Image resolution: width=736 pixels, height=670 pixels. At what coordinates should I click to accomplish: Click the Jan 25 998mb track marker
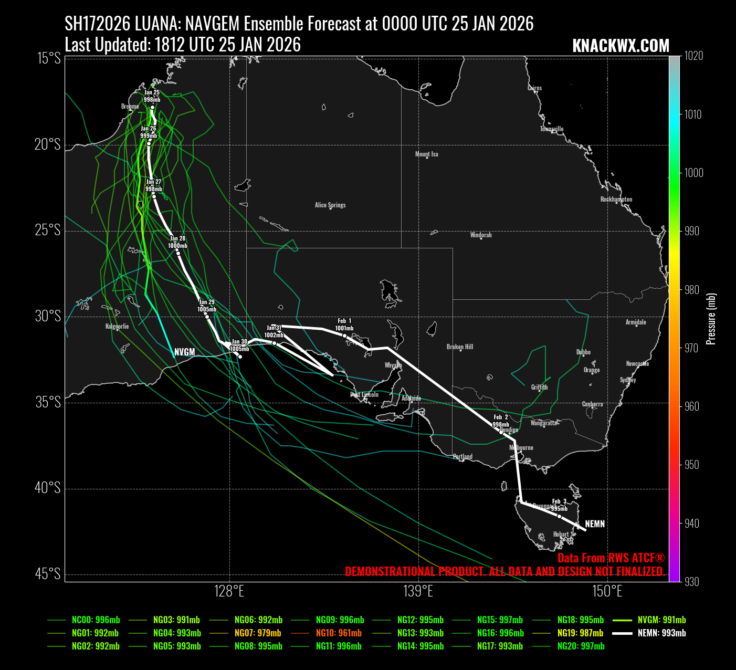[152, 108]
